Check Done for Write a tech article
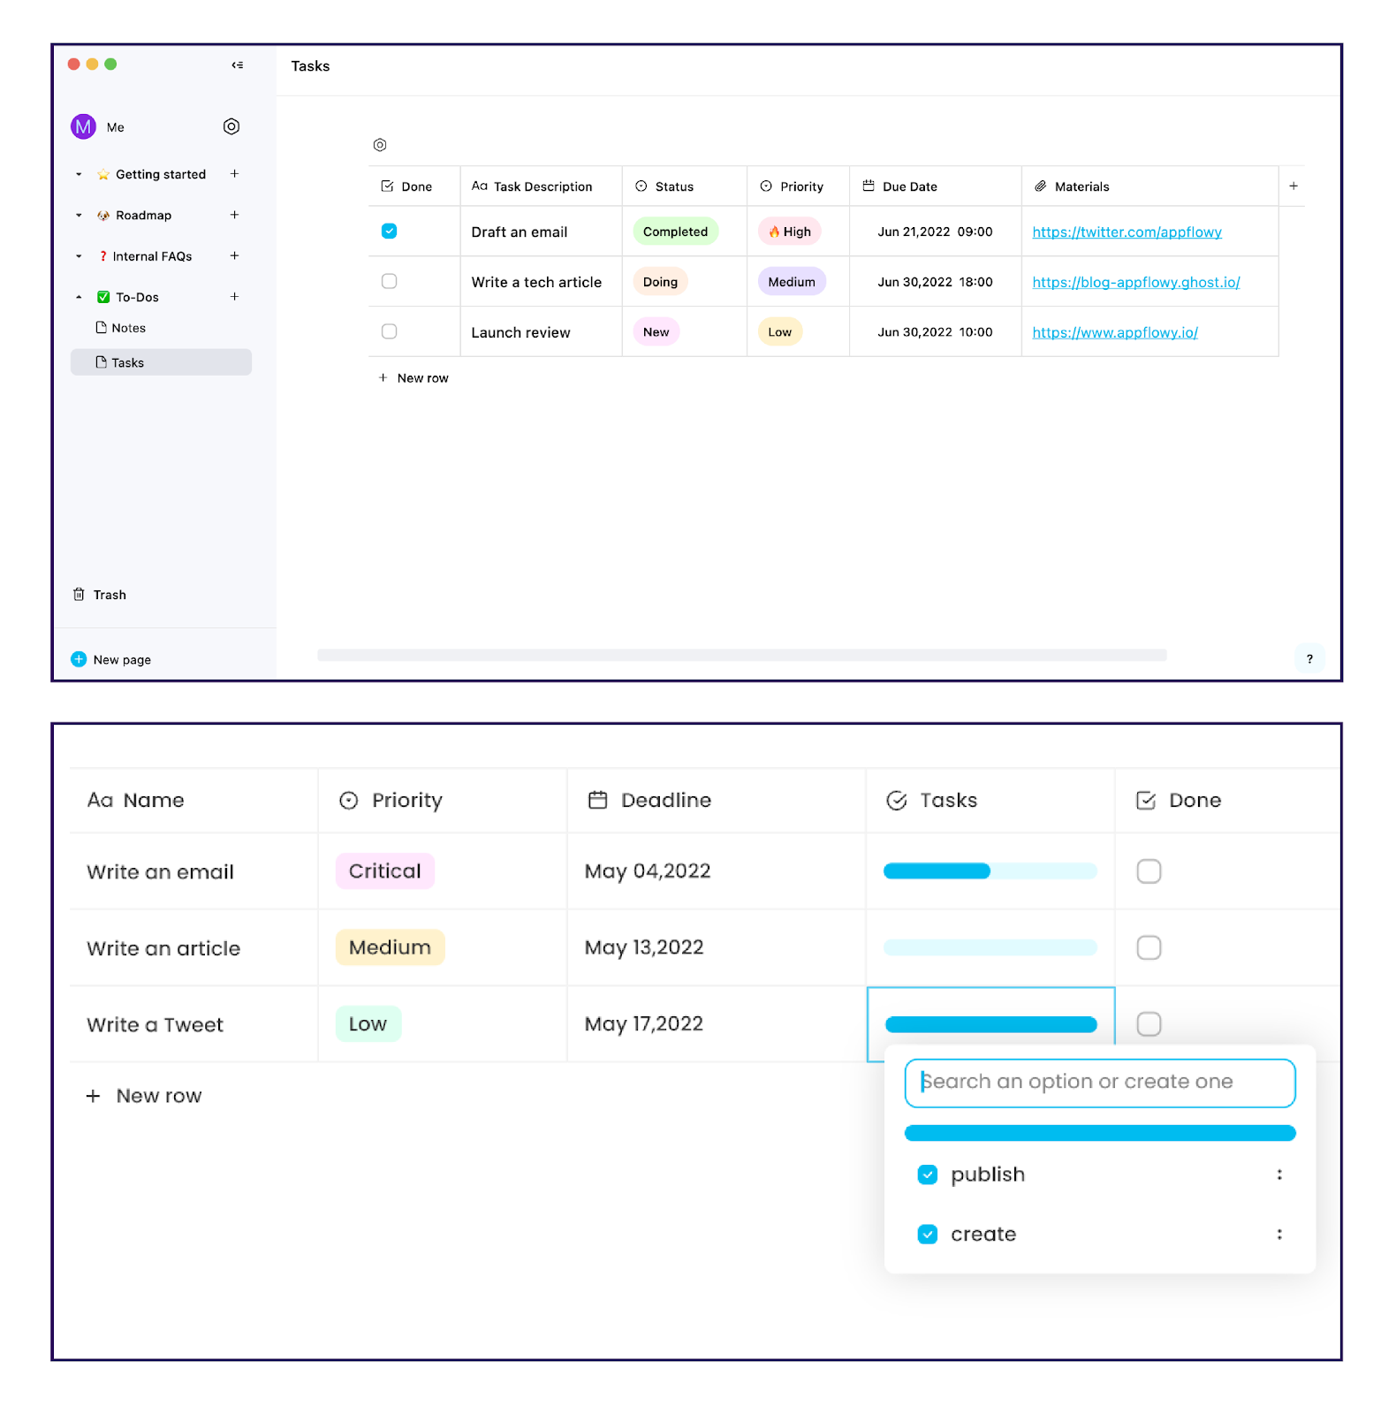Viewport: 1396px width, 1414px height. click(389, 281)
